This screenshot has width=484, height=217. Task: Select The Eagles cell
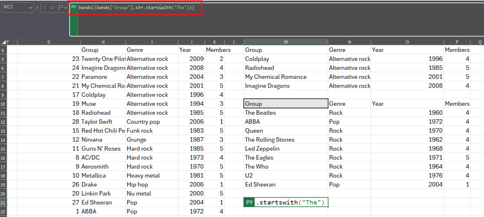point(286,157)
